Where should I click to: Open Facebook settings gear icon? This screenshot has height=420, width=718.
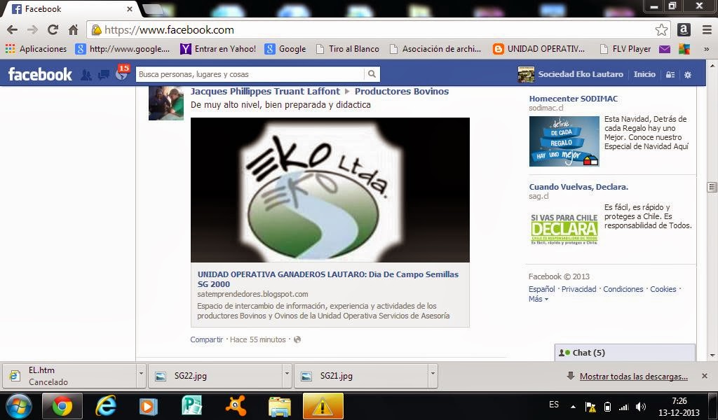(688, 74)
